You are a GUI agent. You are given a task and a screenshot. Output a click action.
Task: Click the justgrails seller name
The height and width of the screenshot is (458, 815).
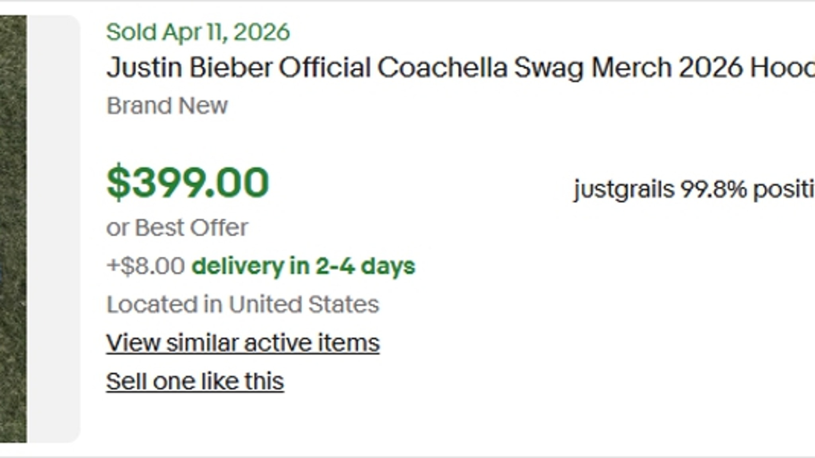(624, 189)
